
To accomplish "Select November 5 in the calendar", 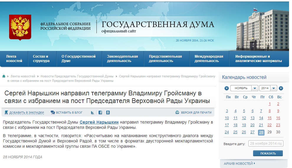I will coord(244,111).
